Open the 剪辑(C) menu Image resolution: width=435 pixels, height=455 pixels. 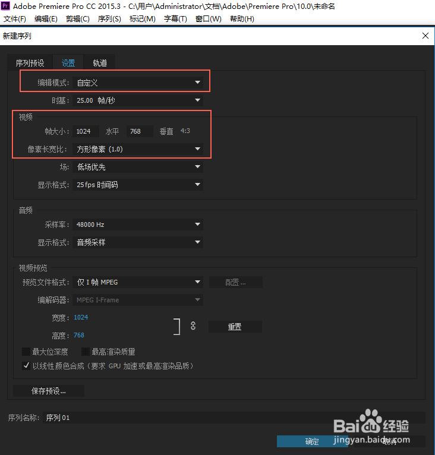(x=77, y=19)
